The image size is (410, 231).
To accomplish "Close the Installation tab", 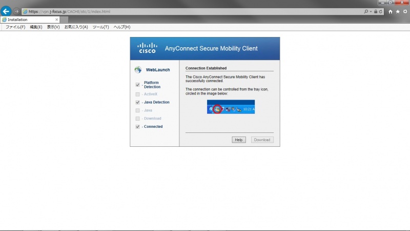I will 56,20.
